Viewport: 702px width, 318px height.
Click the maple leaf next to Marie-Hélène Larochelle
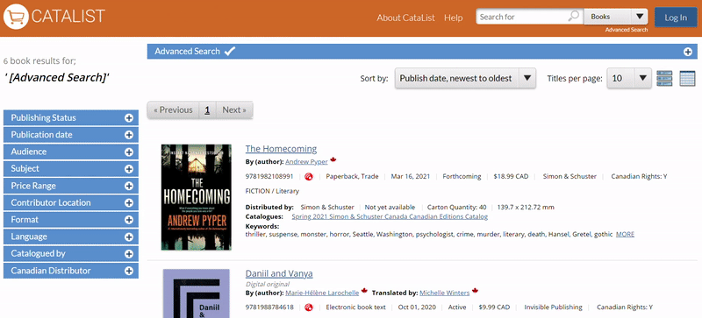click(364, 291)
